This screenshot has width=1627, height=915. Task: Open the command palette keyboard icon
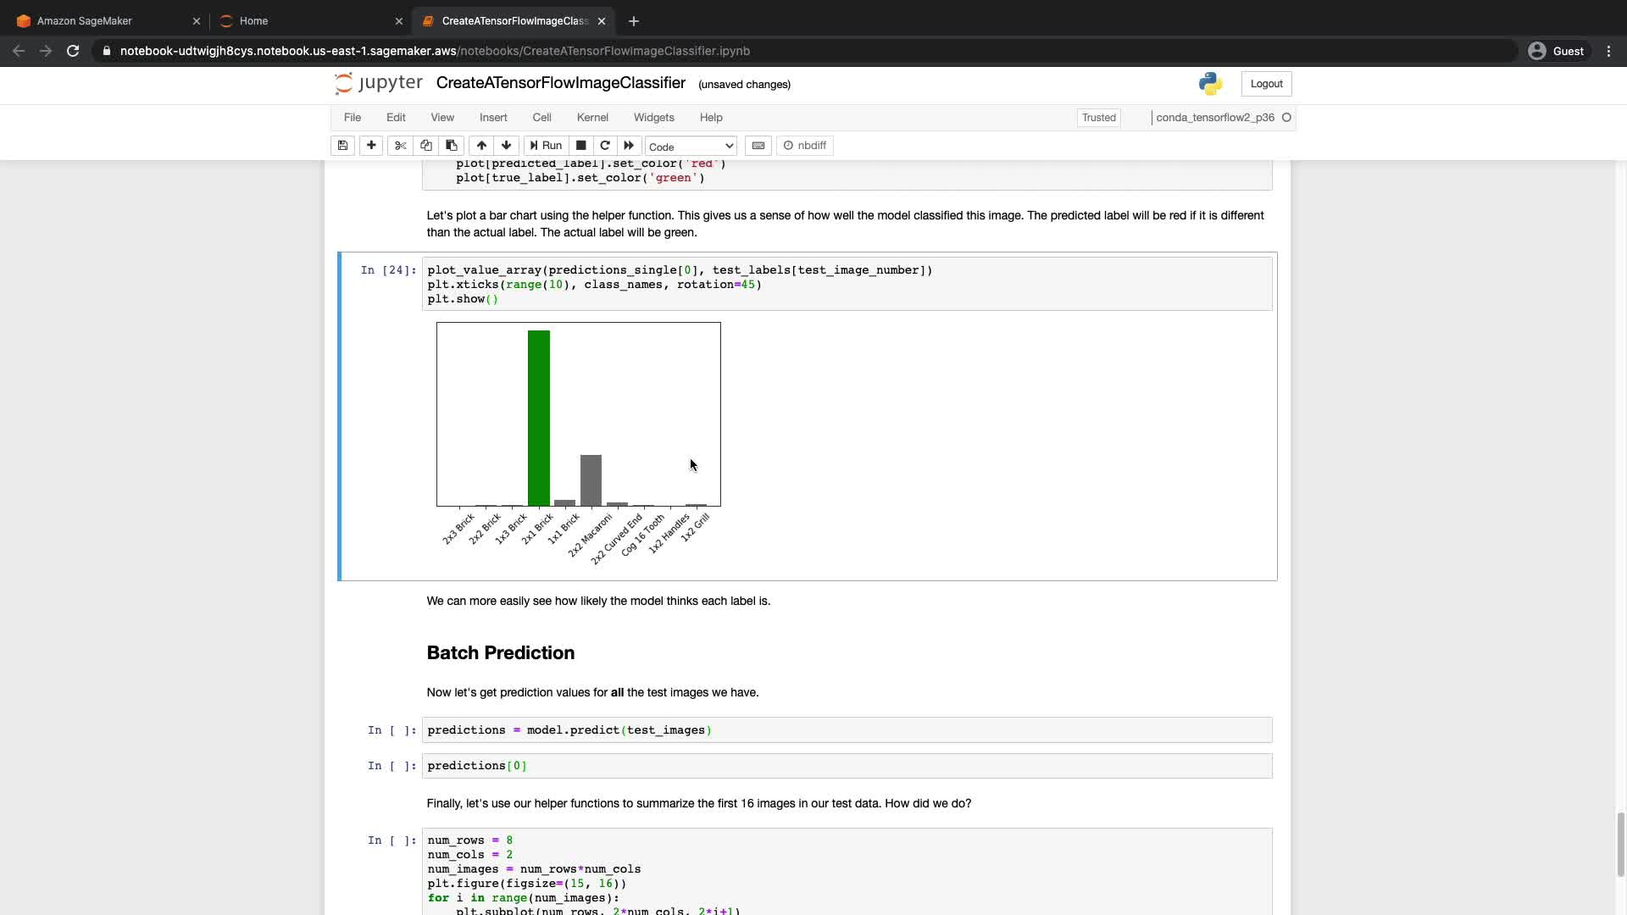coord(758,146)
